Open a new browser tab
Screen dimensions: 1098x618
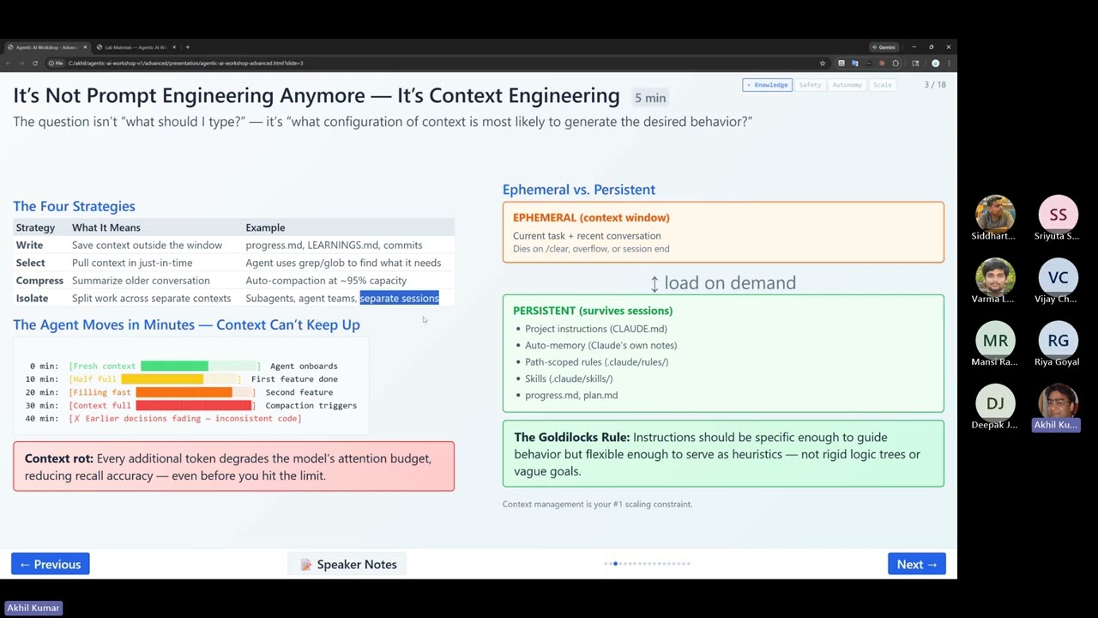pos(187,47)
